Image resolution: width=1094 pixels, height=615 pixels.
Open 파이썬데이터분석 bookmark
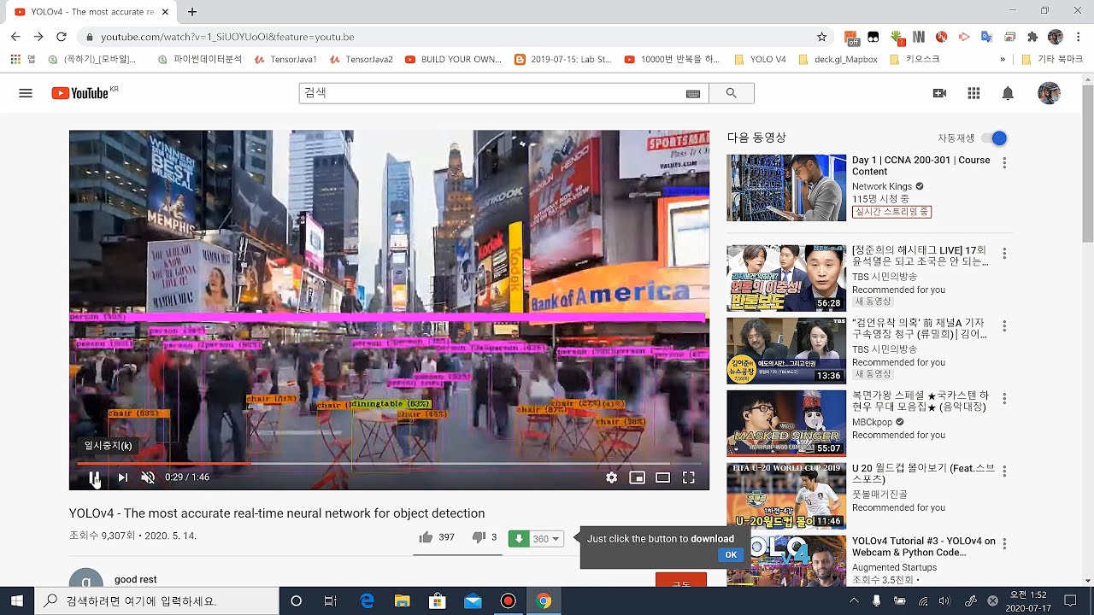[x=200, y=60]
